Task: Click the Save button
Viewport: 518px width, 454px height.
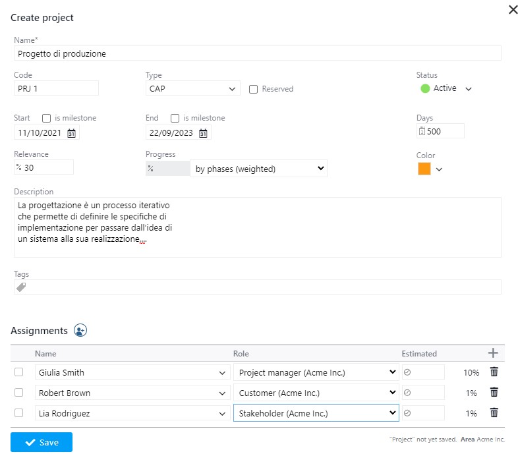Action: click(x=42, y=442)
